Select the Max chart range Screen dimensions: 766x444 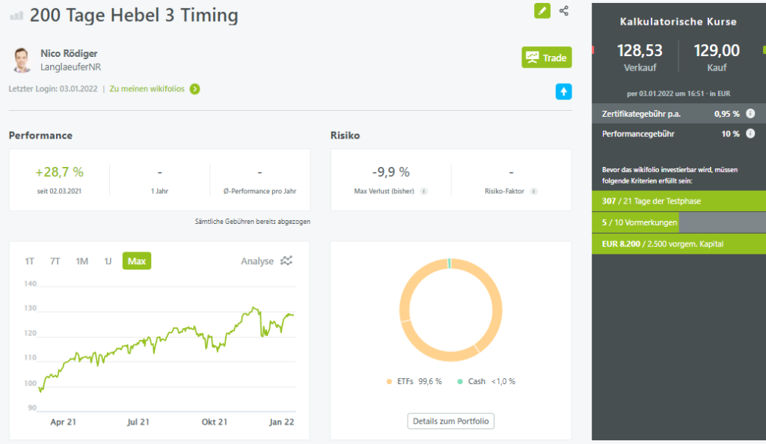tap(137, 261)
